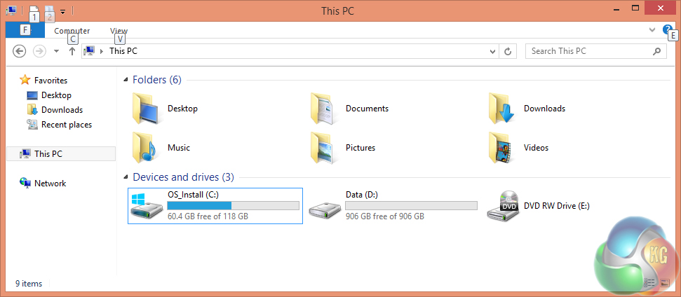Collapse the Devices and drives group
Viewport: 681px width, 297px height.
click(126, 177)
